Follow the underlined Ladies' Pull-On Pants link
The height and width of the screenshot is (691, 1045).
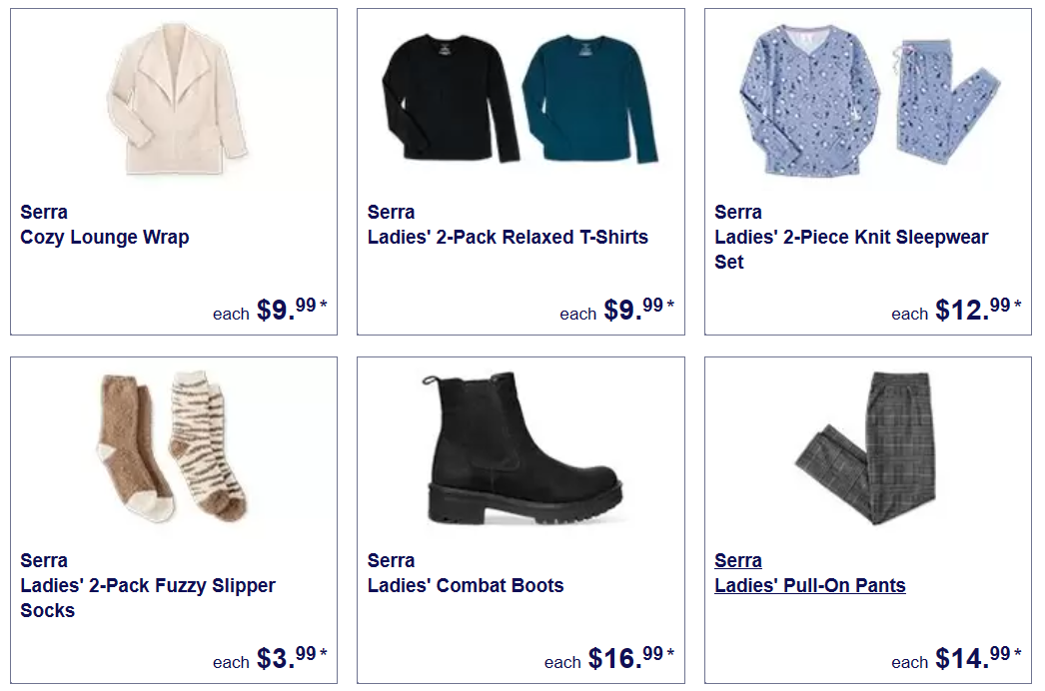[810, 586]
